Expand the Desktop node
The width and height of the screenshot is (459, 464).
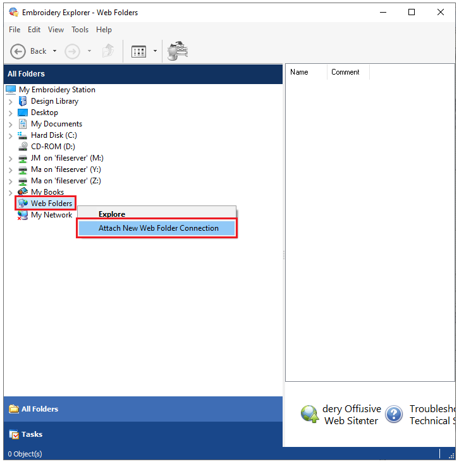click(11, 113)
